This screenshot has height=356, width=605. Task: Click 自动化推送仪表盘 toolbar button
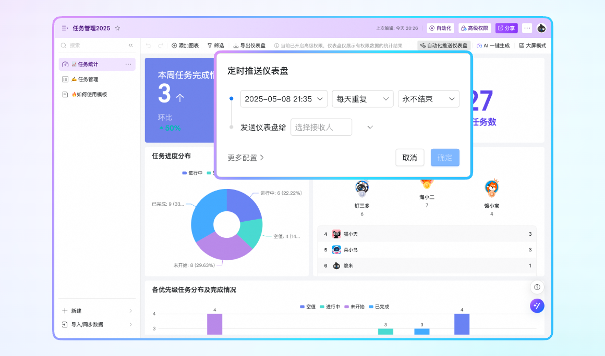click(444, 45)
